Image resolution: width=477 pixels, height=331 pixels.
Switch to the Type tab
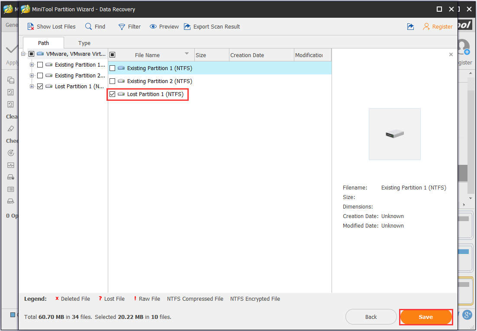[84, 43]
